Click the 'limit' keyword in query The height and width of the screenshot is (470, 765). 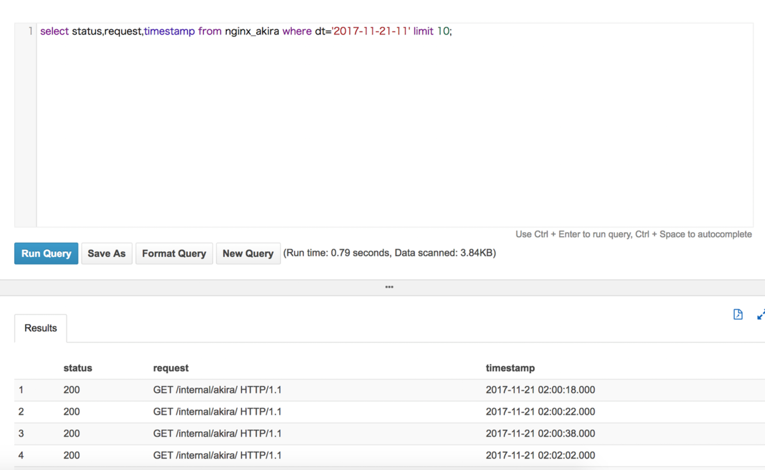click(x=423, y=31)
